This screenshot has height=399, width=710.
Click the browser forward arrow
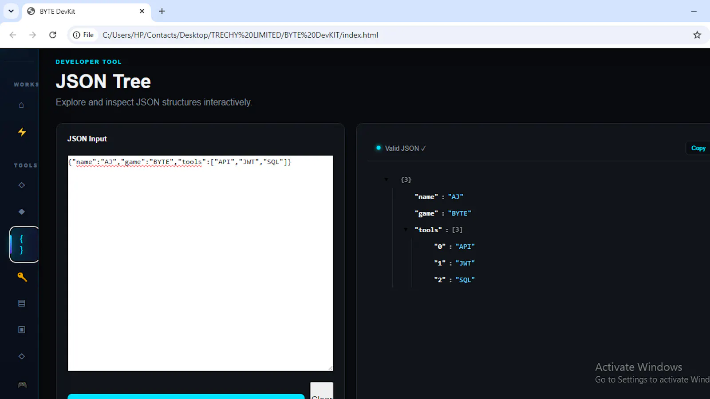pyautogui.click(x=32, y=35)
